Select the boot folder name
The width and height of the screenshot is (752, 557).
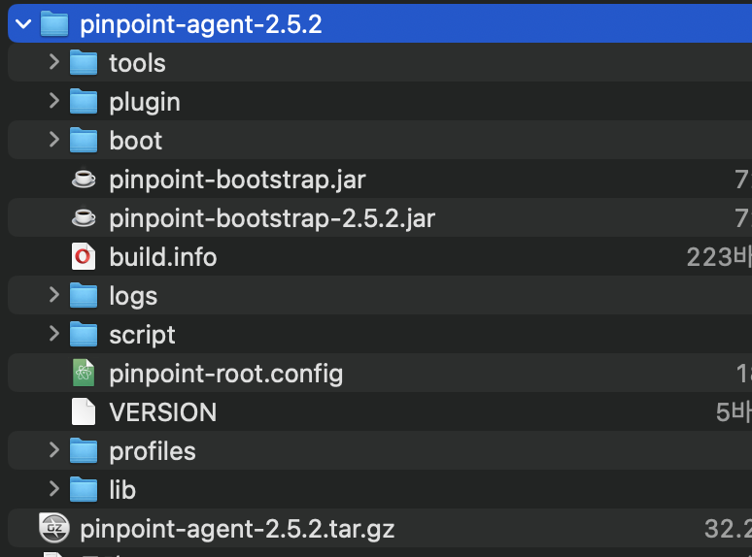click(136, 141)
